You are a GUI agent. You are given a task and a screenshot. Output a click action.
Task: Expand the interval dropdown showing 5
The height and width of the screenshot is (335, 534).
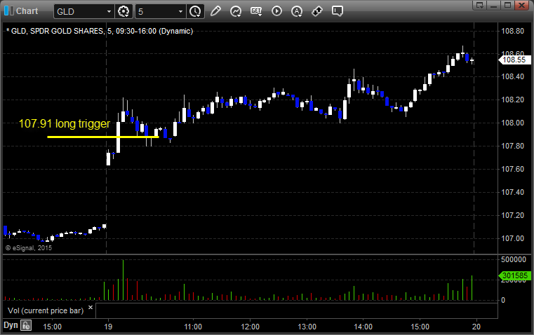[180, 11]
